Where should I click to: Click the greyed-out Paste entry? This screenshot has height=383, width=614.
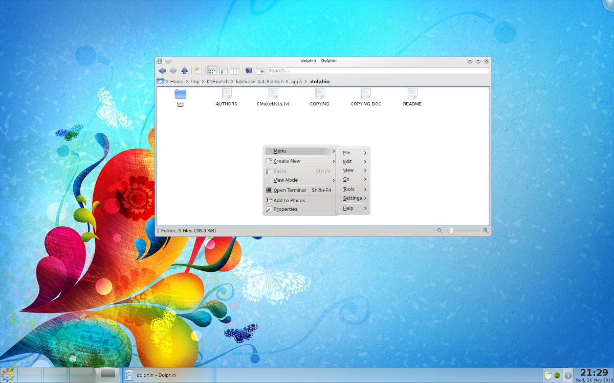tap(300, 172)
